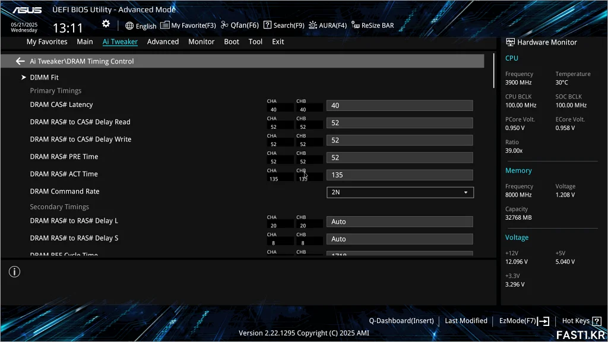
Task: Open My Favorite(F3) list
Action: tap(188, 25)
